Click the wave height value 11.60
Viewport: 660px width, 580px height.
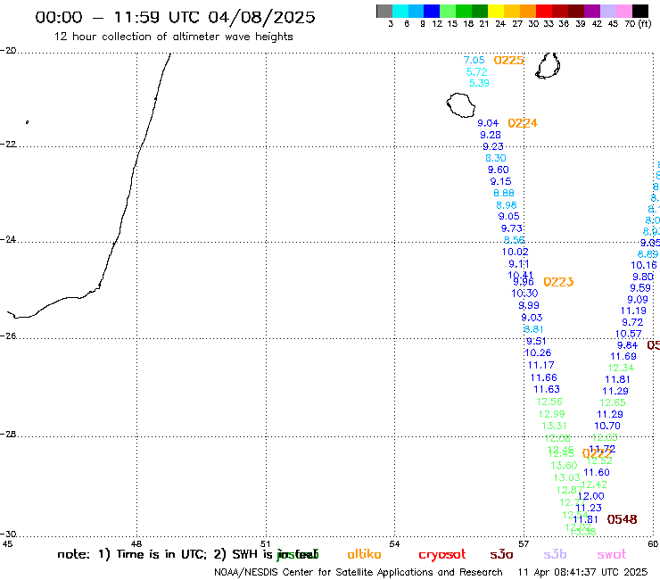(x=597, y=473)
